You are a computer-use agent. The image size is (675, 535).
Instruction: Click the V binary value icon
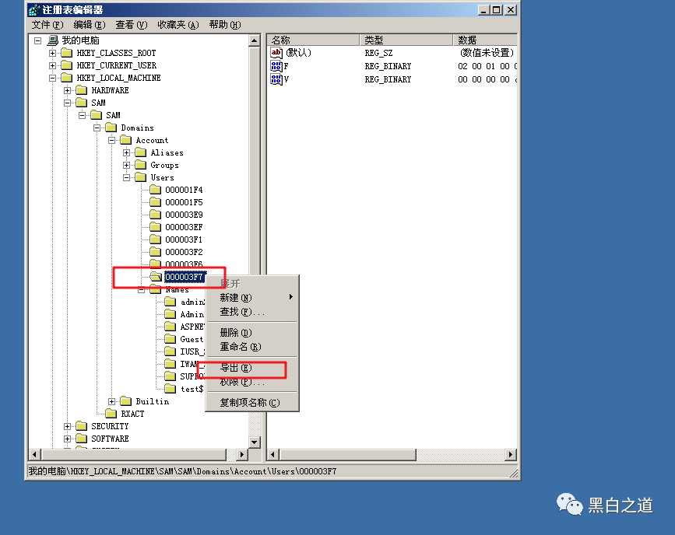276,79
